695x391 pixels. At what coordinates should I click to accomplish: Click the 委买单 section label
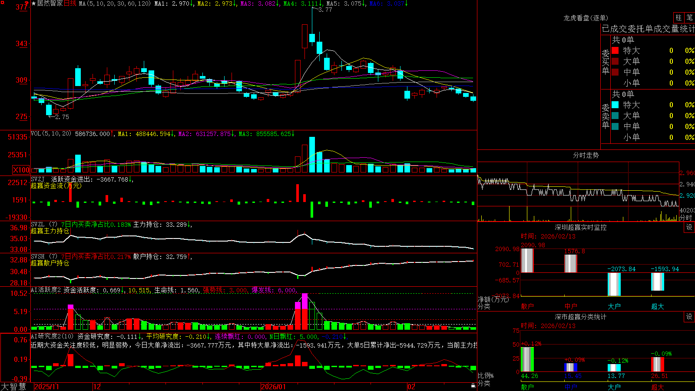coord(606,62)
